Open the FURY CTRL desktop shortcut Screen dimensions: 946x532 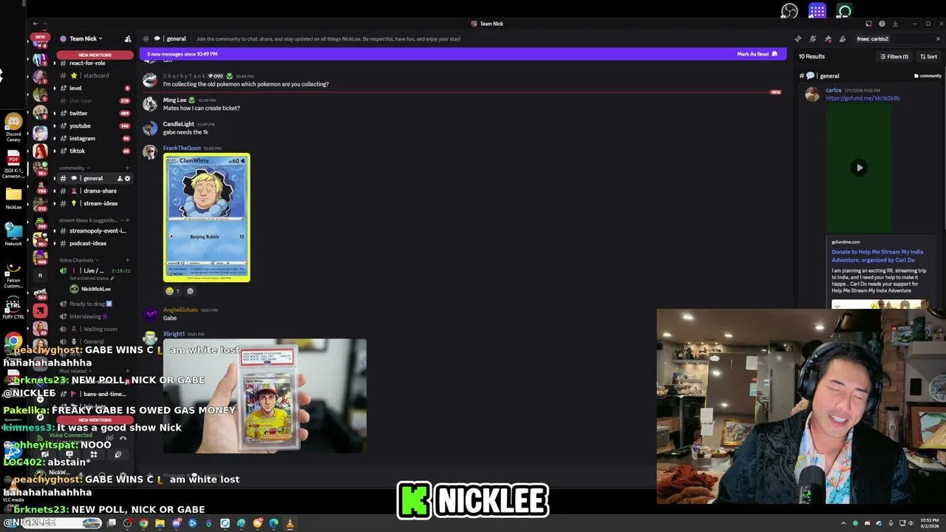[x=13, y=308]
